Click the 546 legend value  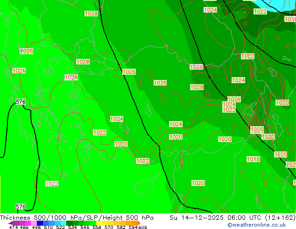85,227
